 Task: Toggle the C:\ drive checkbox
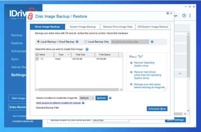coord(37,59)
